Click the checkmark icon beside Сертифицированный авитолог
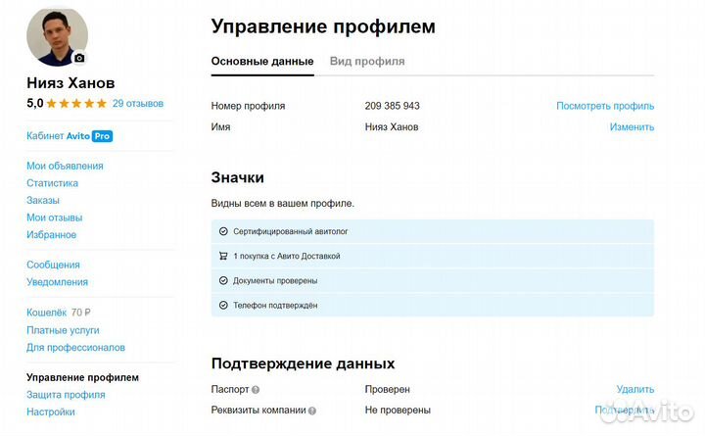This screenshot has height=436, width=705. pyautogui.click(x=223, y=231)
